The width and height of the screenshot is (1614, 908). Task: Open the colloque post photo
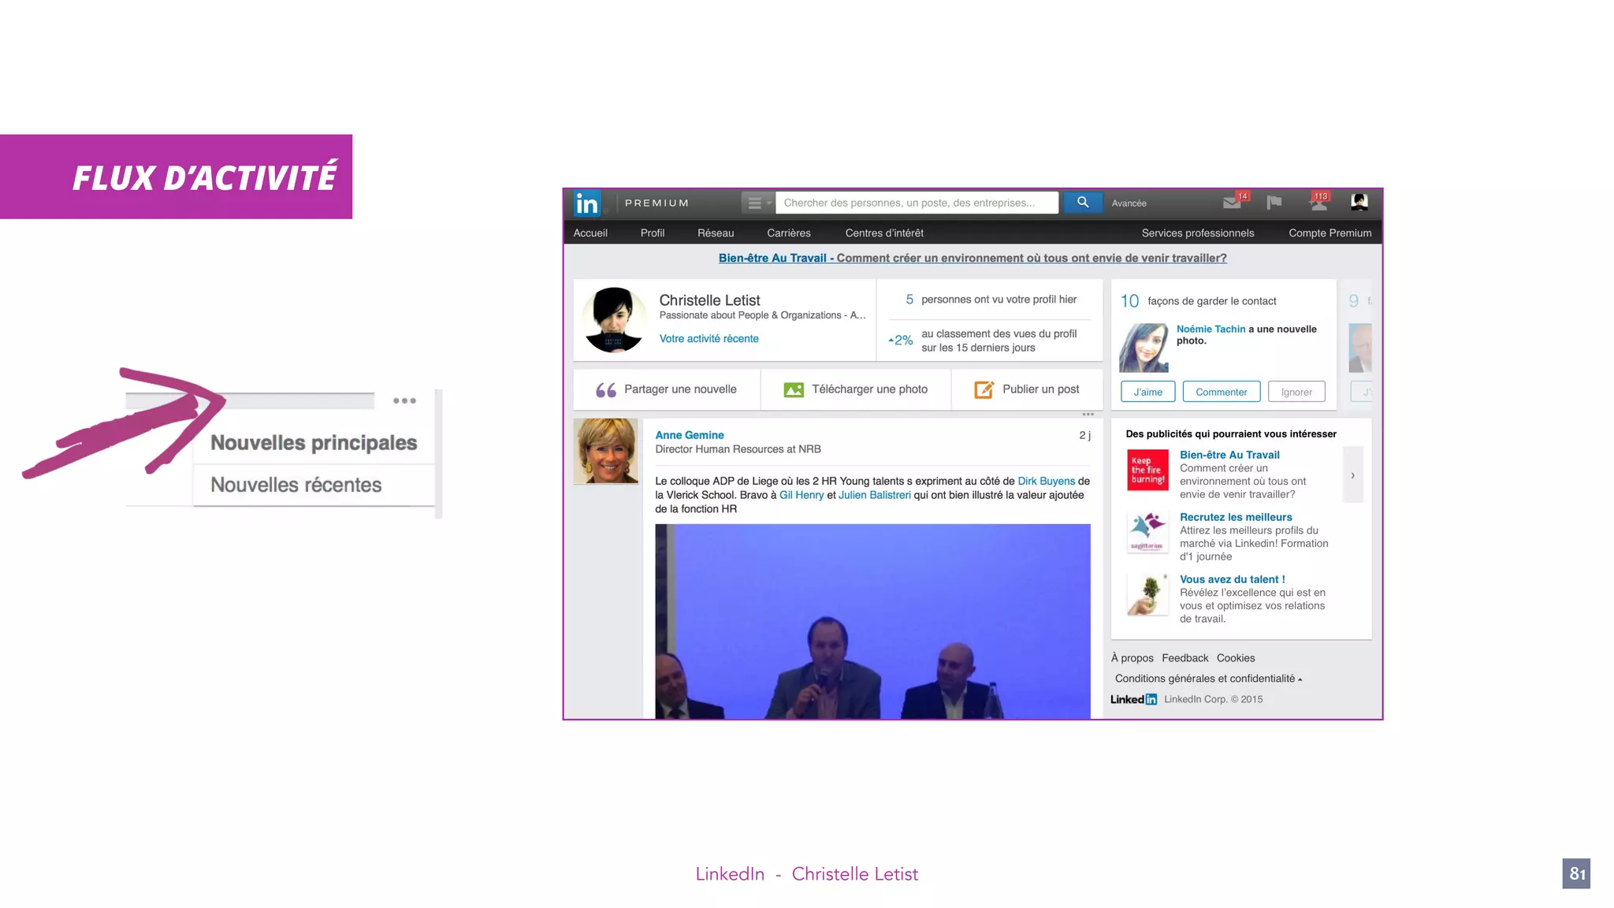click(872, 621)
